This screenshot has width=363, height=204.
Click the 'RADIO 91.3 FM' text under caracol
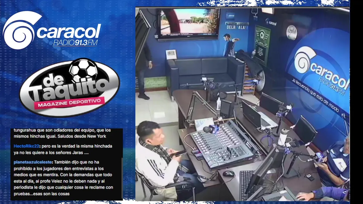coord(75,43)
